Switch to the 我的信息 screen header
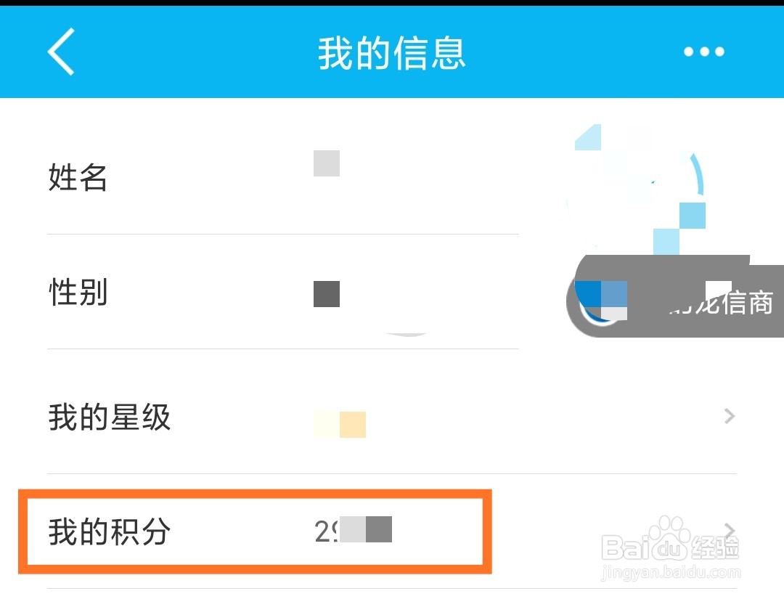The width and height of the screenshot is (784, 599). (392, 51)
